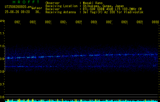Viewport: 160px width, 102px height.
Task: Click the 0921 time marker
Action: (x=18, y=22)
